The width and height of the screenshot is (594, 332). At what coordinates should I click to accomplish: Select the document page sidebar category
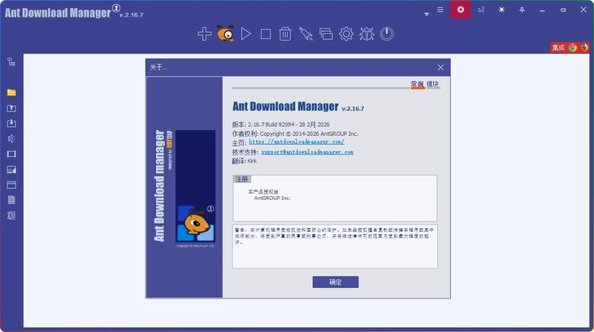[x=12, y=200]
